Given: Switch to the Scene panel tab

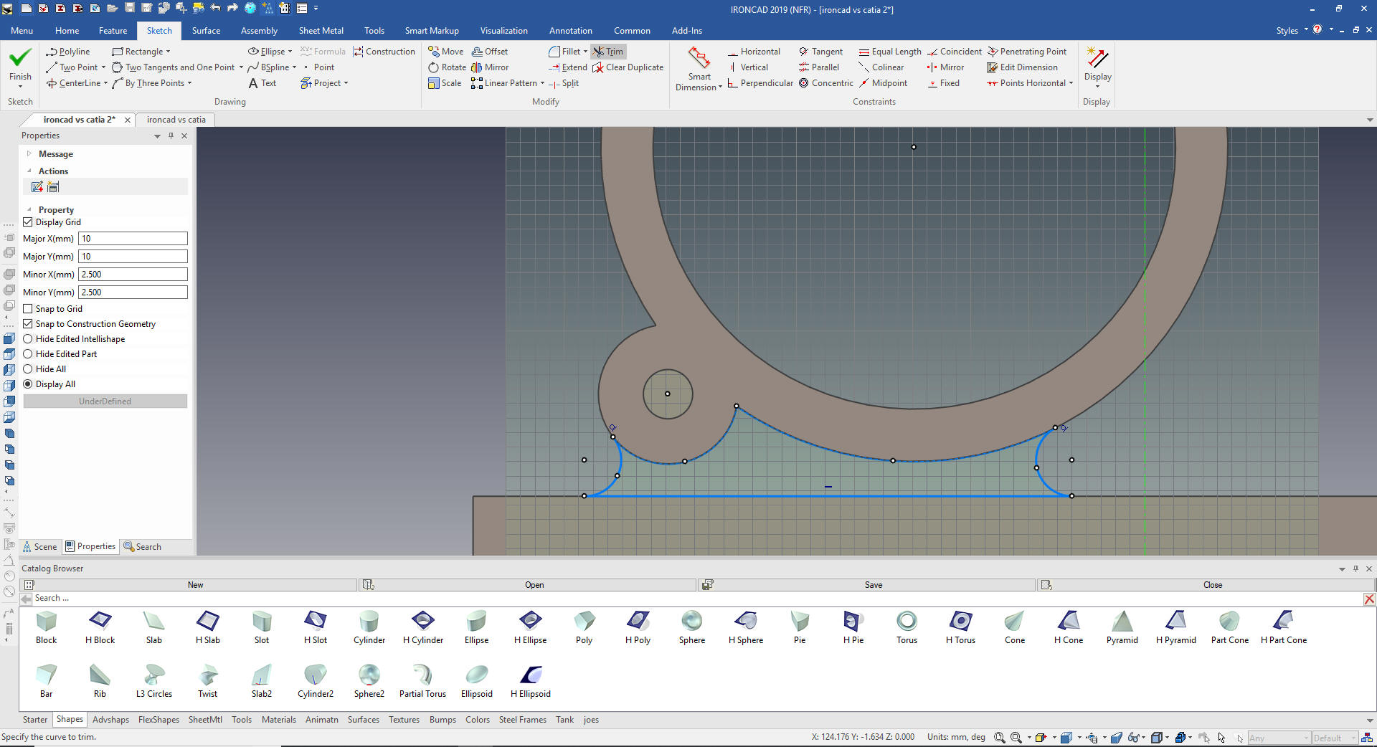Looking at the screenshot, I should click(39, 546).
